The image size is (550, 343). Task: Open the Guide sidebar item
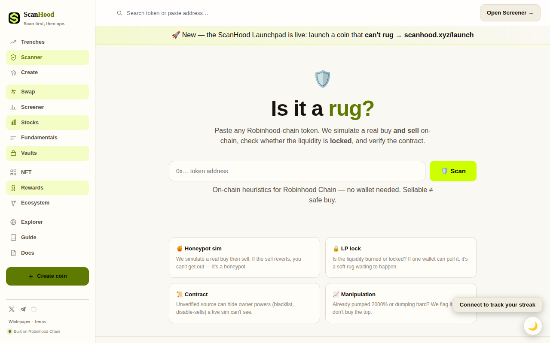point(47,238)
